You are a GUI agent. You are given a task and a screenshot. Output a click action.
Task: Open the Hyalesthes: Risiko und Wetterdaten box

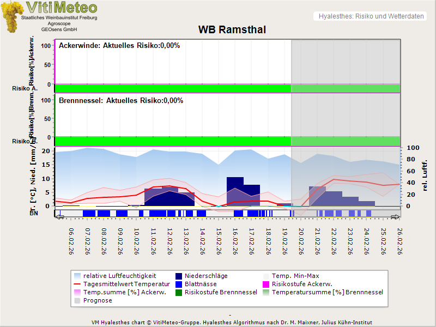pos(370,16)
